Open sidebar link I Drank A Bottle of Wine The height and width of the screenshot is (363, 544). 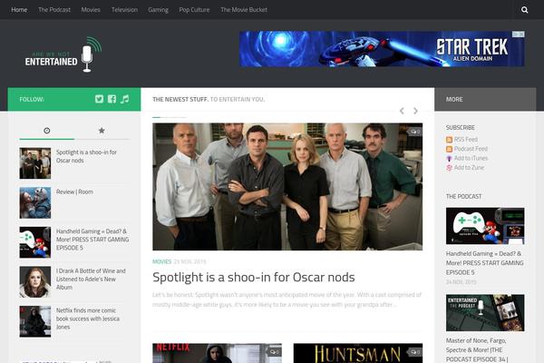pyautogui.click(x=91, y=279)
